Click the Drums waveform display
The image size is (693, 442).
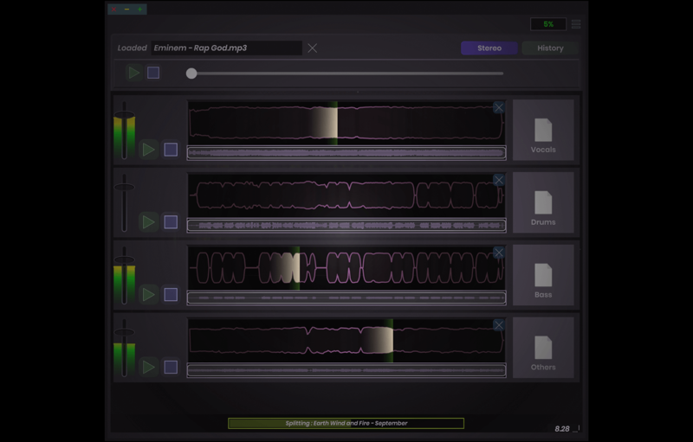click(x=346, y=195)
